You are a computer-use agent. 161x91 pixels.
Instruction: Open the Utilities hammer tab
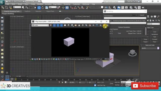(158, 16)
